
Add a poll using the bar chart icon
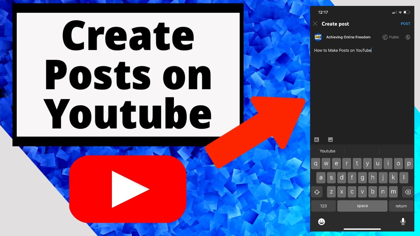(317, 140)
